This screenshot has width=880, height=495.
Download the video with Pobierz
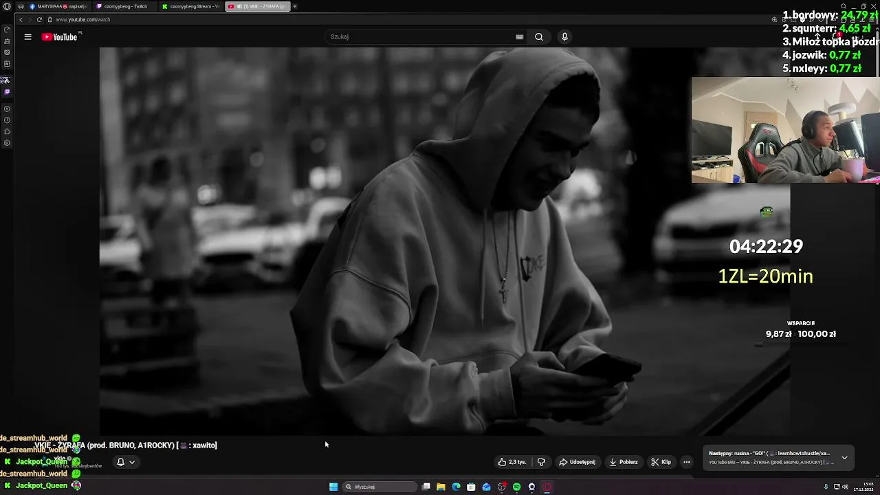pos(624,462)
